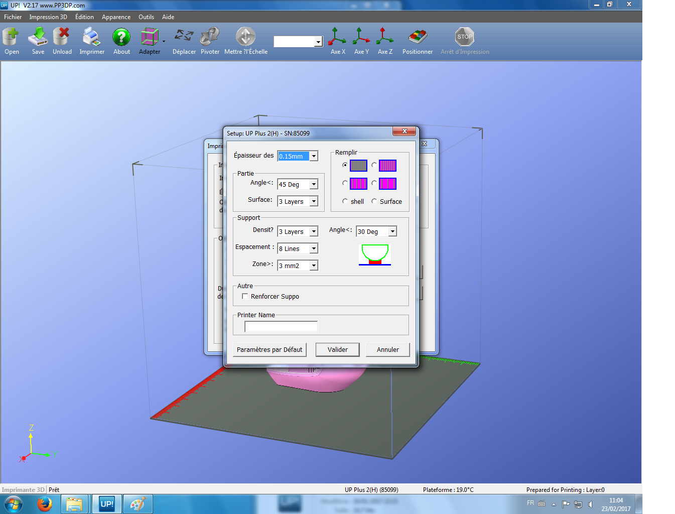Open the Paint taskbar icon
This screenshot has height=514, width=675.
[x=138, y=504]
